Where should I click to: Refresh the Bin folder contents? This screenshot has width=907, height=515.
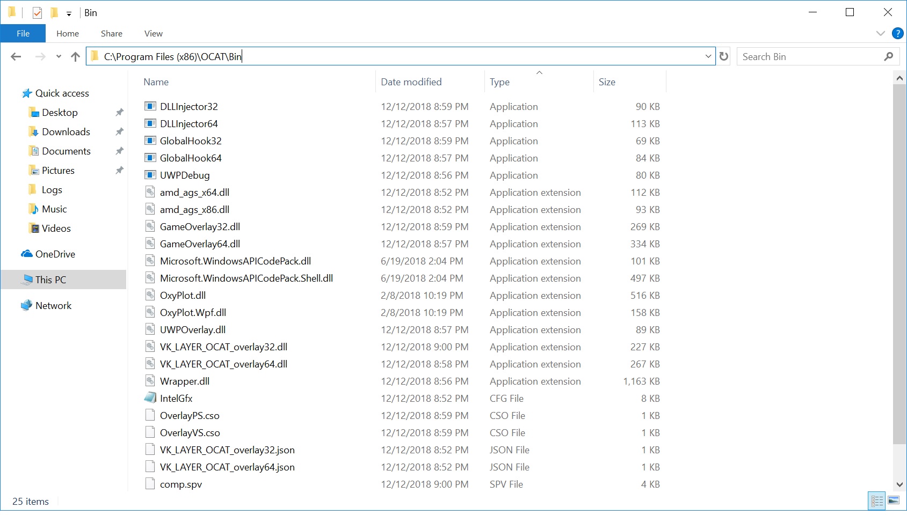tap(724, 56)
